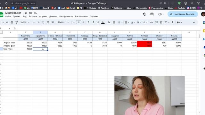Open the comments panel icon
Screen dimensions: 205x115
[x=152, y=14]
